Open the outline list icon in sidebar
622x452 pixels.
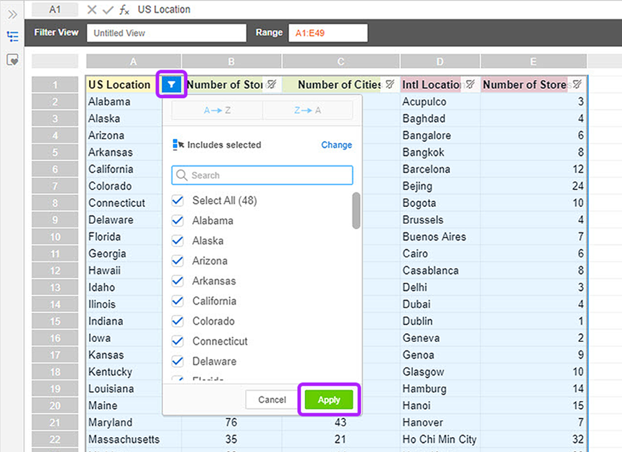(12, 37)
